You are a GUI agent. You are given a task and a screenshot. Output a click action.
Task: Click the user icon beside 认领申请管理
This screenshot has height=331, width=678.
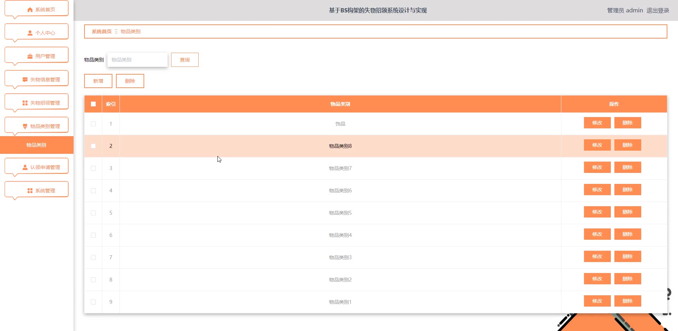[x=25, y=167]
